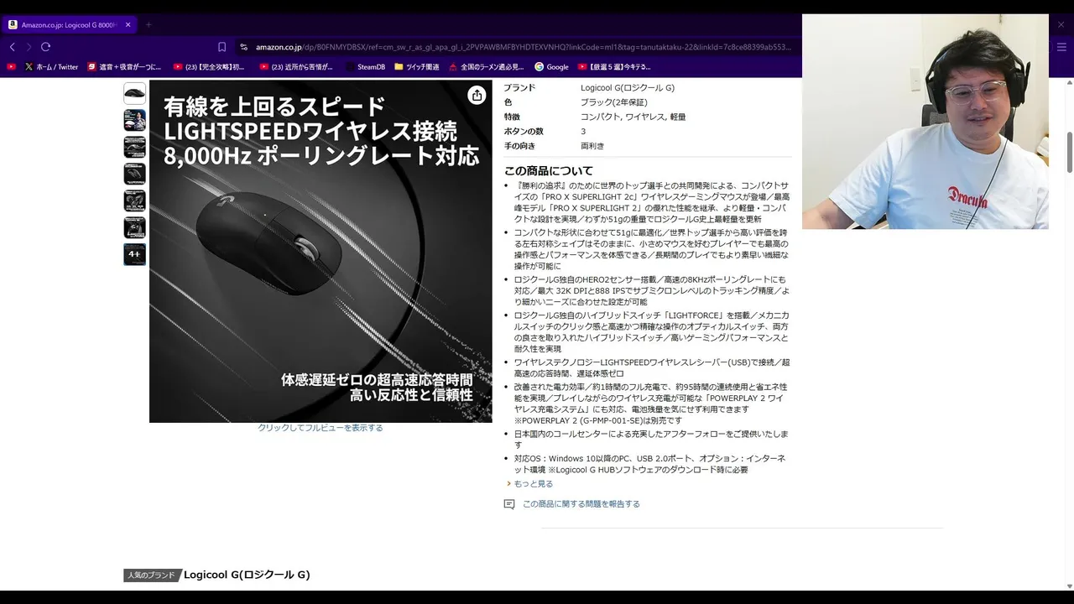Click the main LIGHTSPEED mouse product image
1074x604 pixels.
point(321,252)
